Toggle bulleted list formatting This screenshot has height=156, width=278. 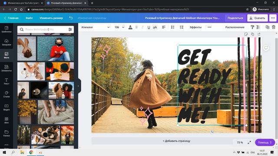173,27
